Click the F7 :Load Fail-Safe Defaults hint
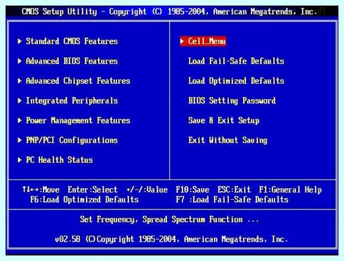The height and width of the screenshot is (261, 344). click(232, 200)
